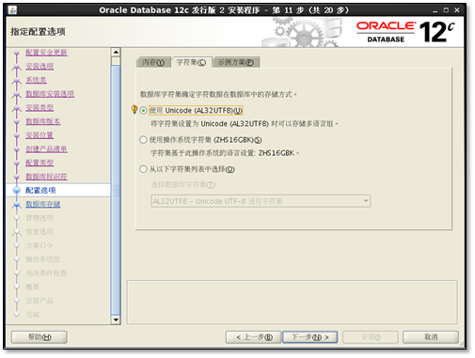Go back with 上一步 button
Viewport: 475px width, 358px height.
tap(254, 337)
